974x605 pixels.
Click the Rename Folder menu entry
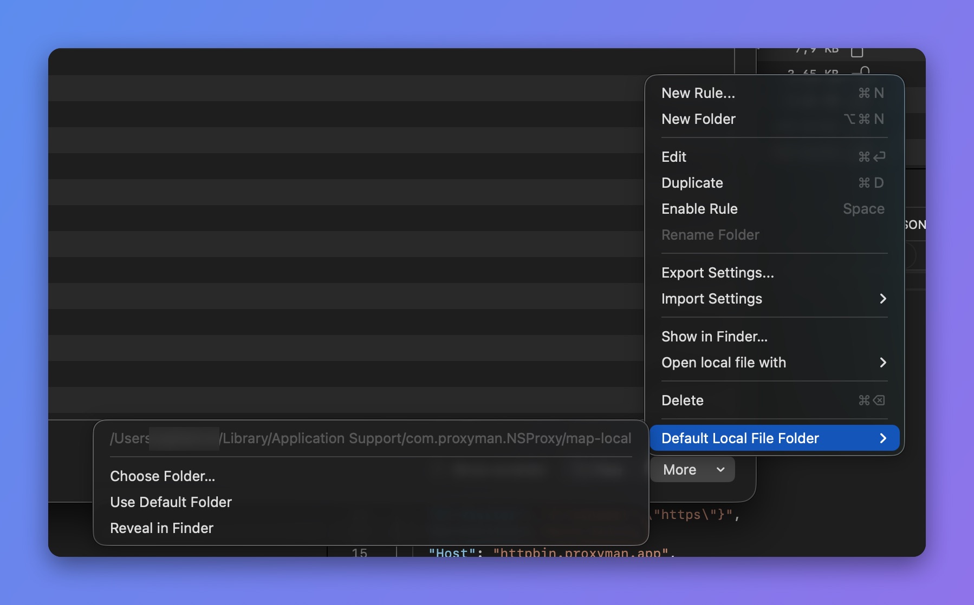[x=774, y=235]
